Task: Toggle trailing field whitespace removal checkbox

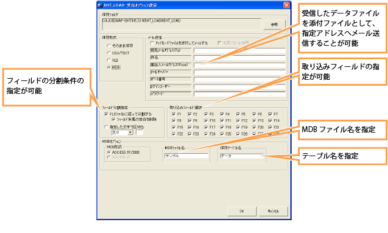Action: (113, 119)
